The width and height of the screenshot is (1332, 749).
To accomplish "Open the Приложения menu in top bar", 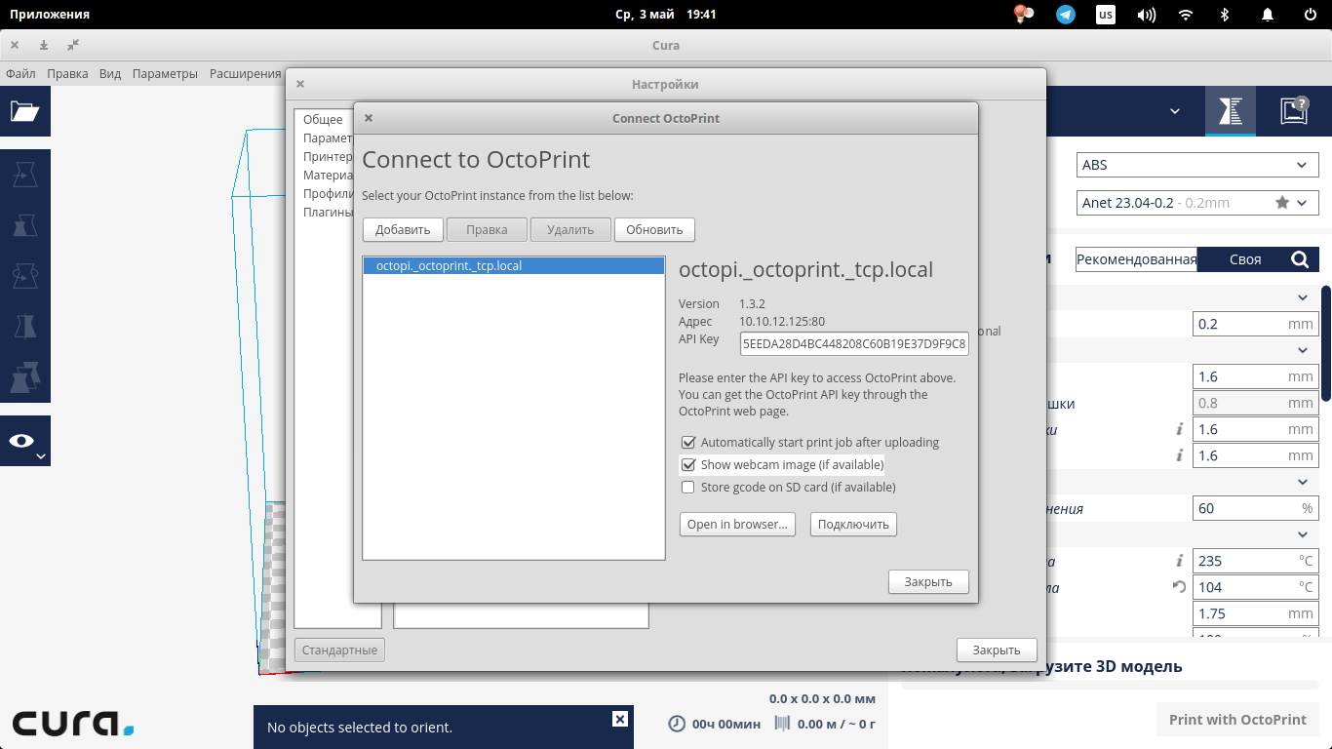I will click(x=50, y=15).
